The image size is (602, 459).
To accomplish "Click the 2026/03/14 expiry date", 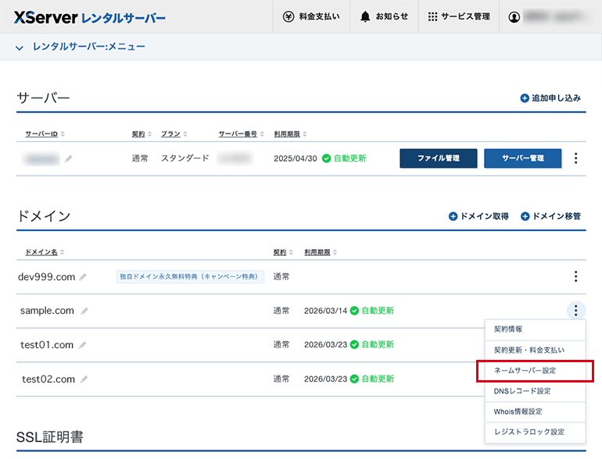I will click(325, 311).
